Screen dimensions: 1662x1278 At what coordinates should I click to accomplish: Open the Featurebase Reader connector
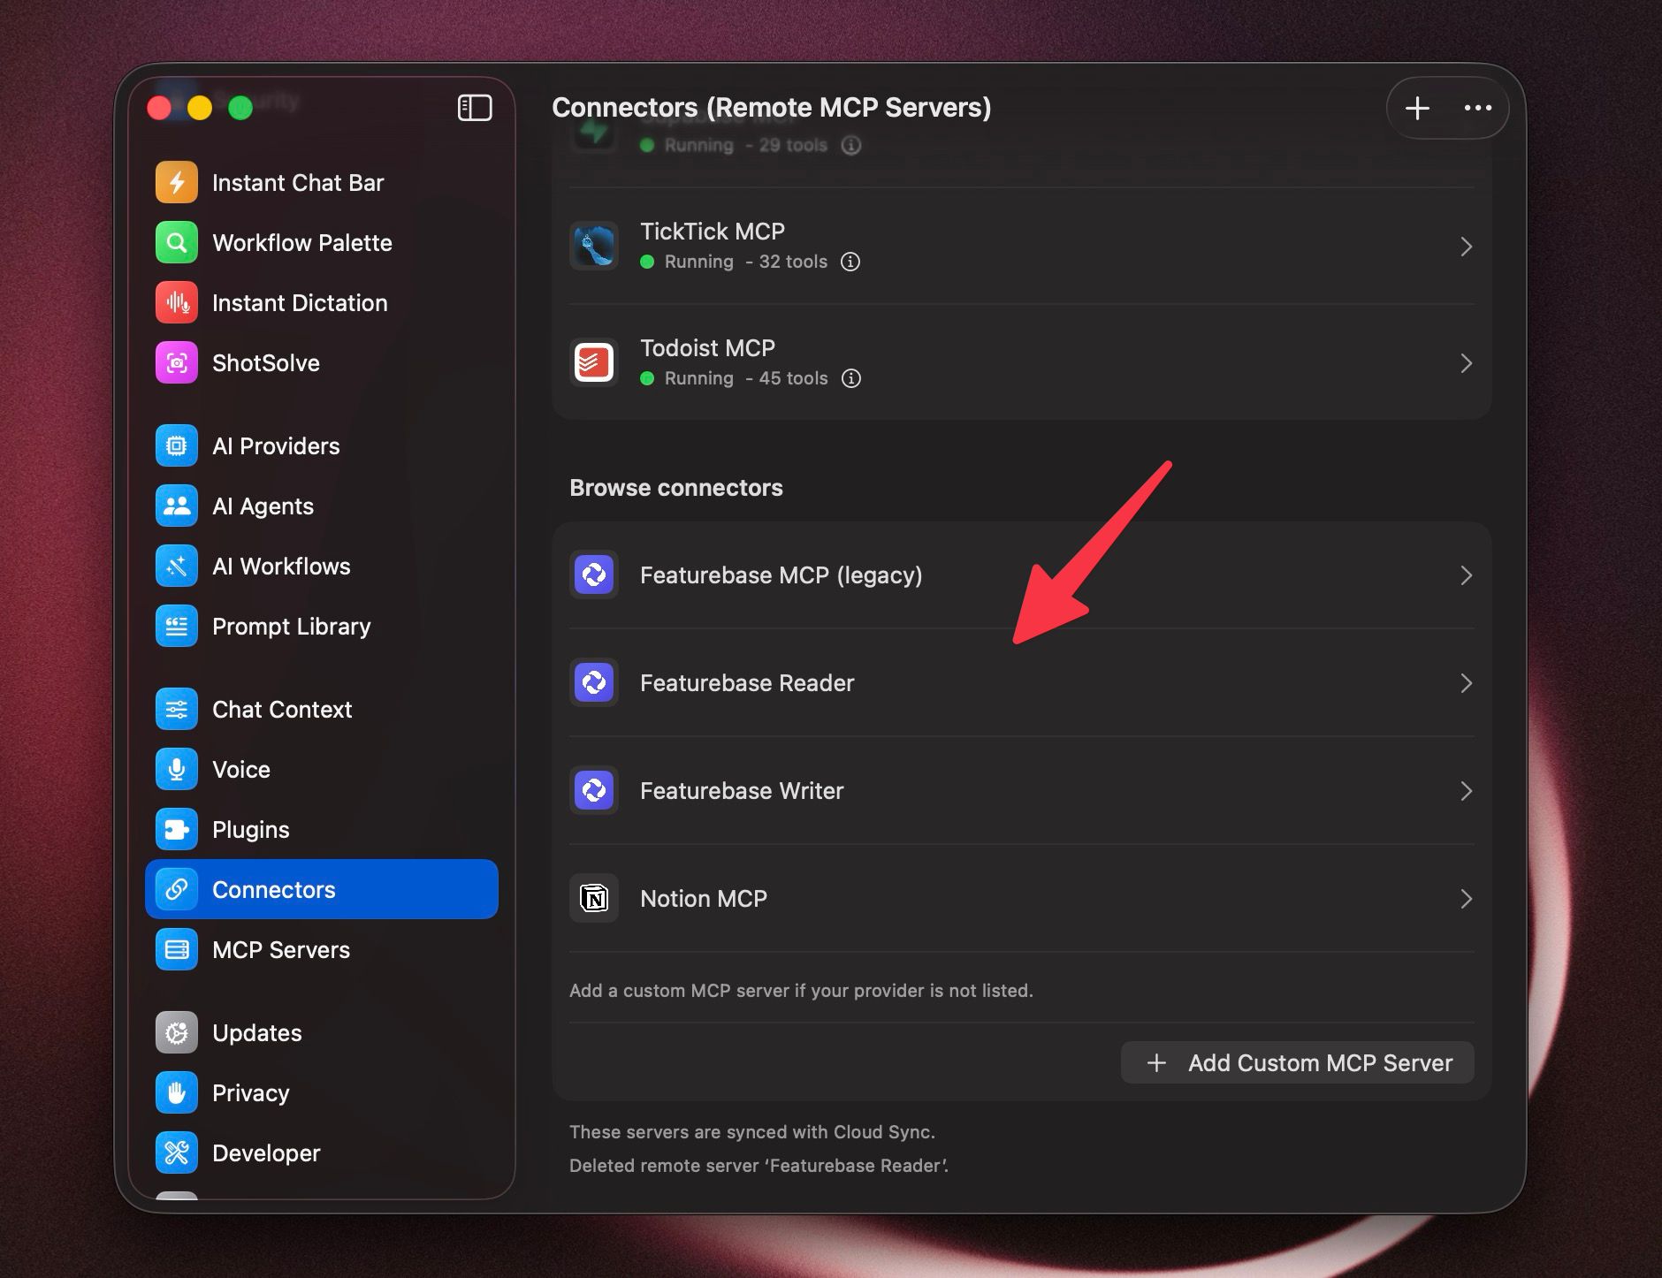tap(1022, 683)
